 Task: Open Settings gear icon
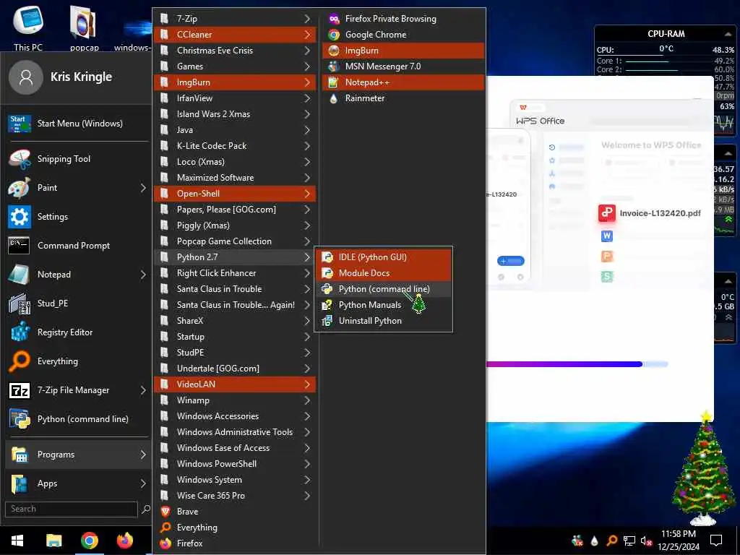coord(20,217)
